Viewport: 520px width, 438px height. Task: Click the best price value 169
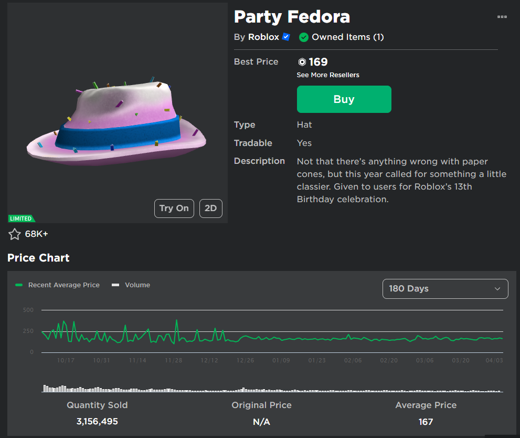point(318,62)
